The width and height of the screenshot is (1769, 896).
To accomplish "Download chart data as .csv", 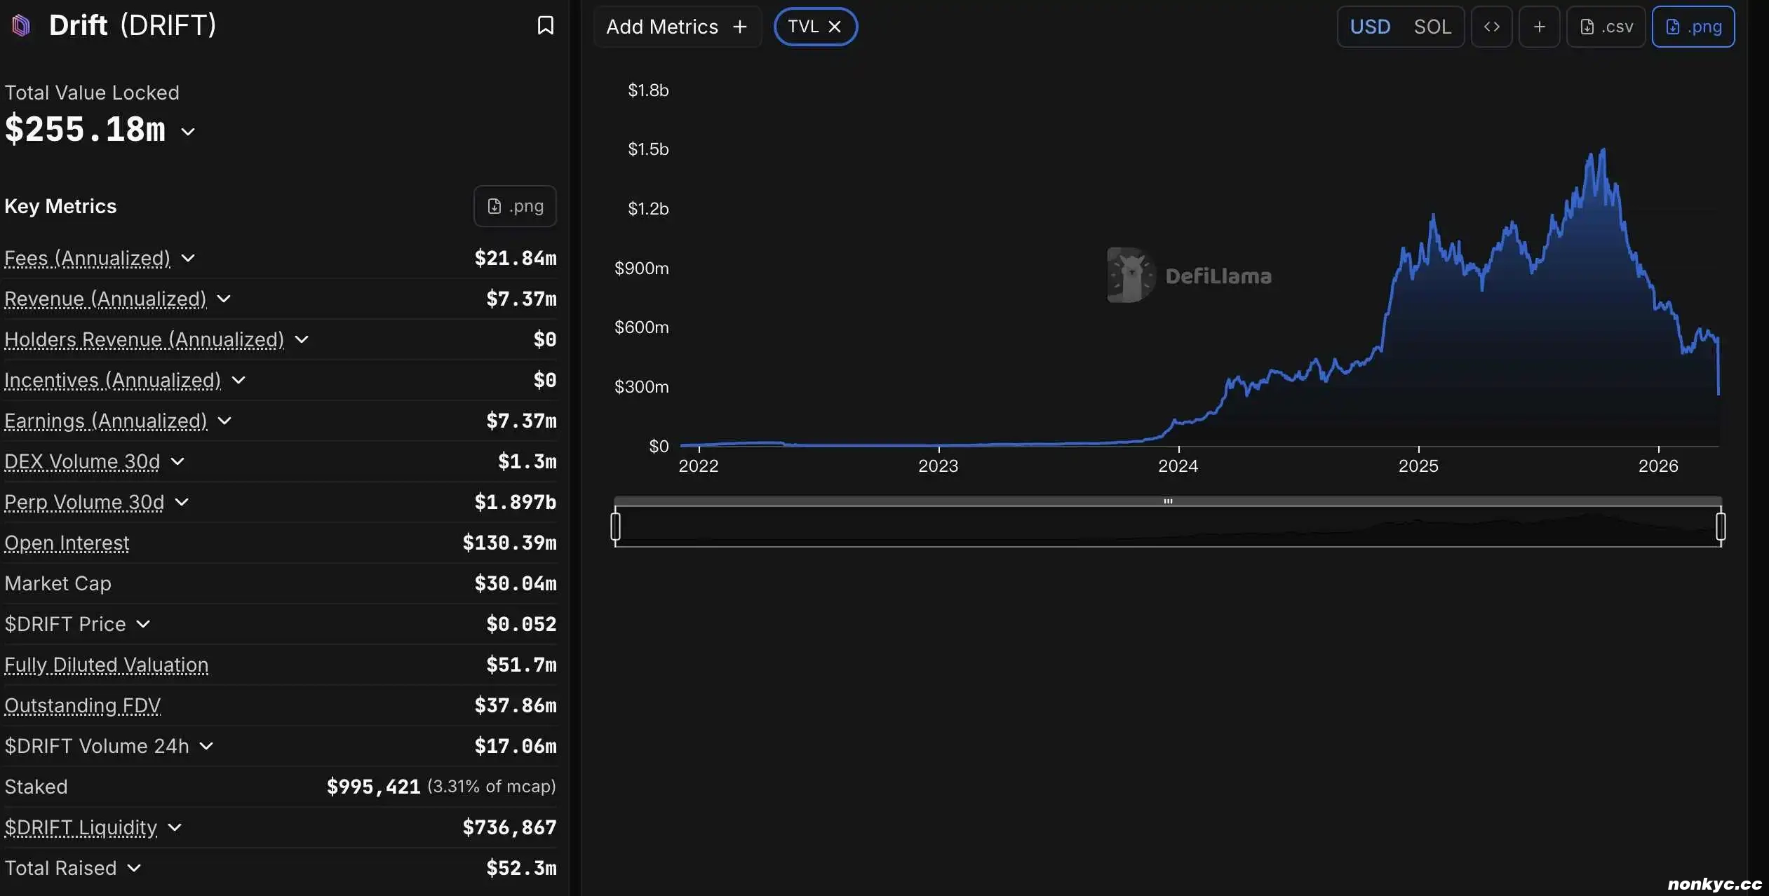I will coord(1606,27).
